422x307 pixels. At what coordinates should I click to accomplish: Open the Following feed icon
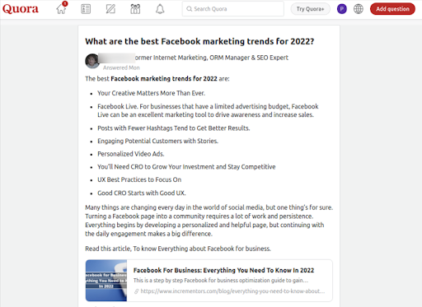[86, 9]
